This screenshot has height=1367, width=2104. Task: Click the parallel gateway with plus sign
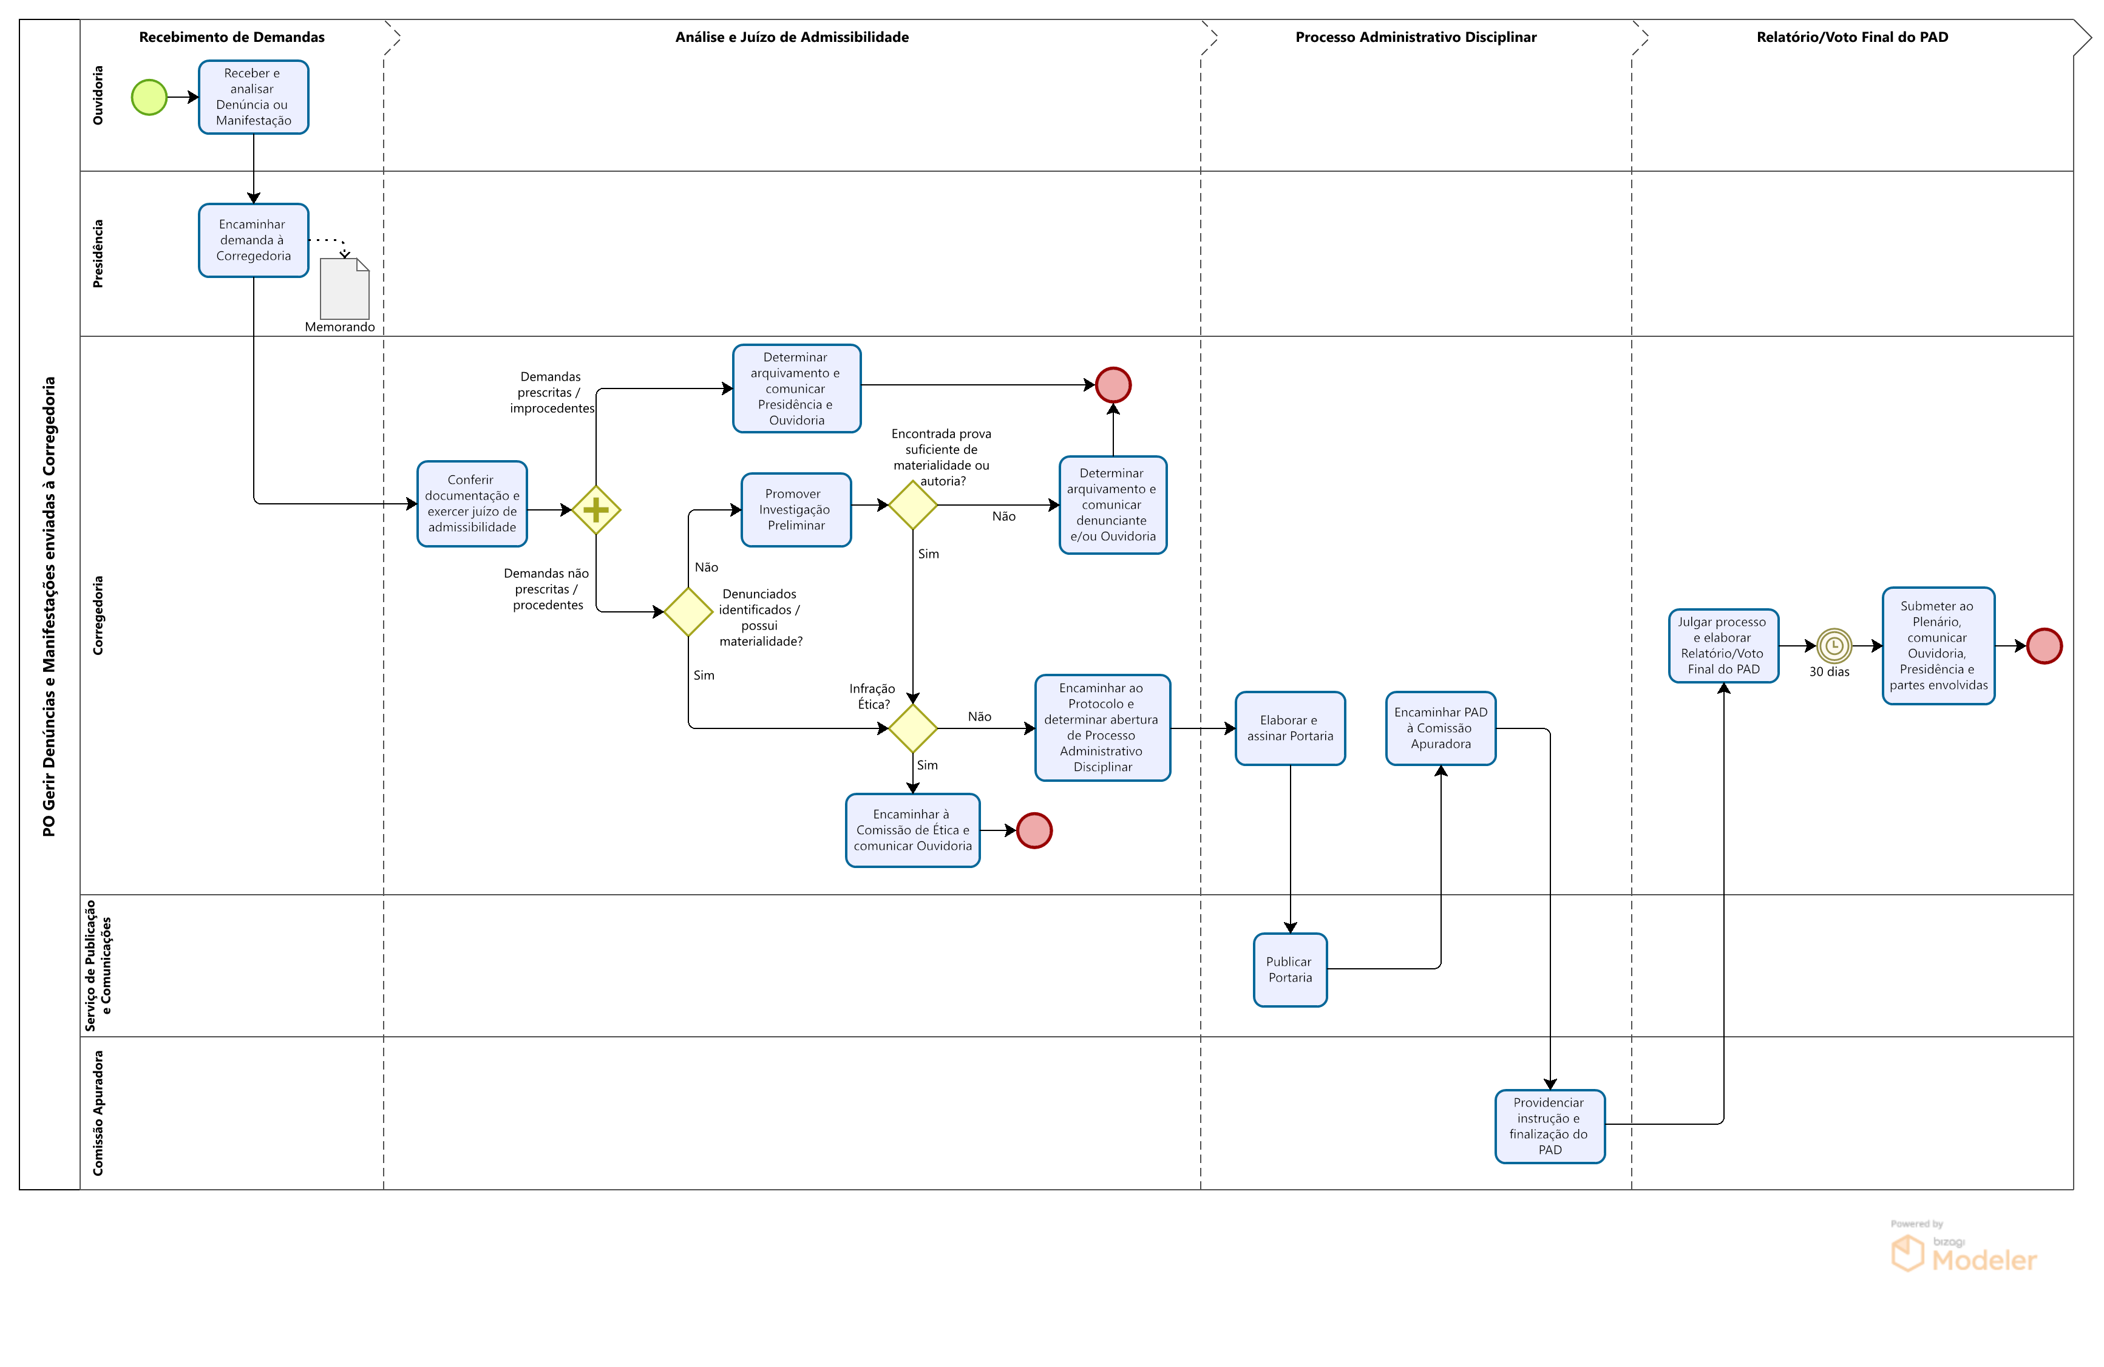[x=596, y=510]
